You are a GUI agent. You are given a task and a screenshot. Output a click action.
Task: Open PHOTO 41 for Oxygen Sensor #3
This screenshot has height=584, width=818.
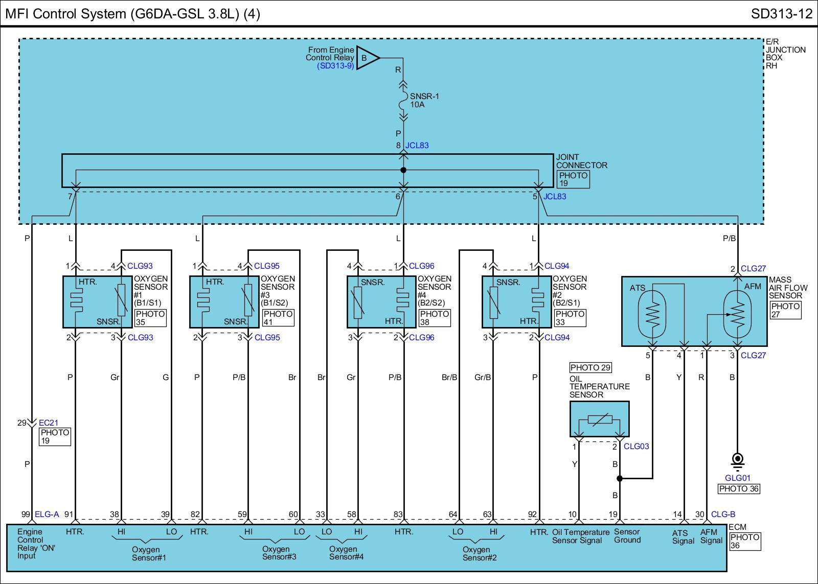pos(278,318)
